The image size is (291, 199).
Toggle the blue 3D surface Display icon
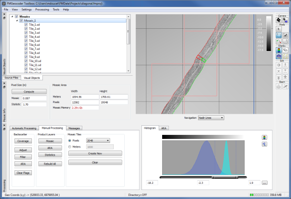point(278,57)
